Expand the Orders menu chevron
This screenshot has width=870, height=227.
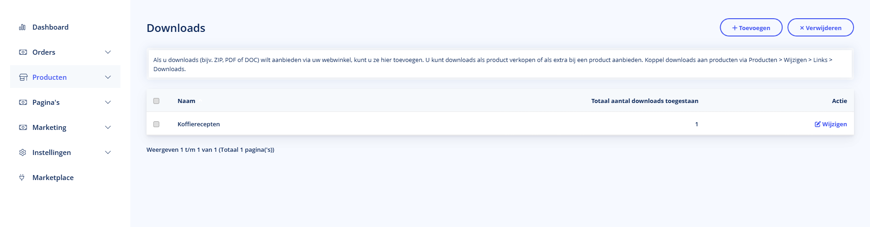(x=108, y=52)
